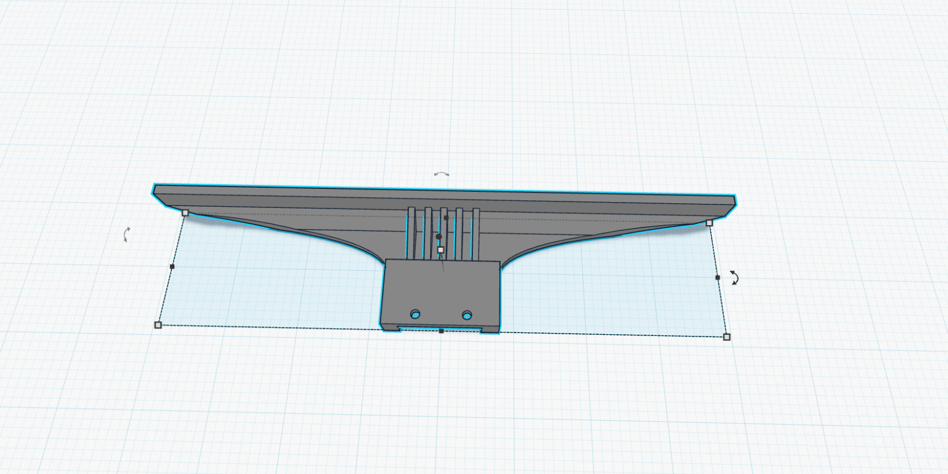Click the front-right white corner resize handle
Viewport: 948px width, 474px height.
(727, 337)
